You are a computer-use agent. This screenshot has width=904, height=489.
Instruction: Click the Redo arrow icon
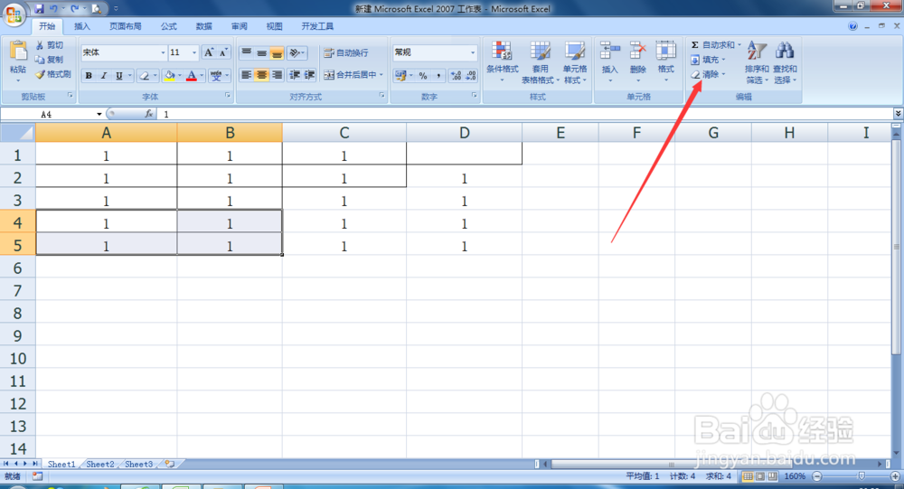tap(74, 9)
